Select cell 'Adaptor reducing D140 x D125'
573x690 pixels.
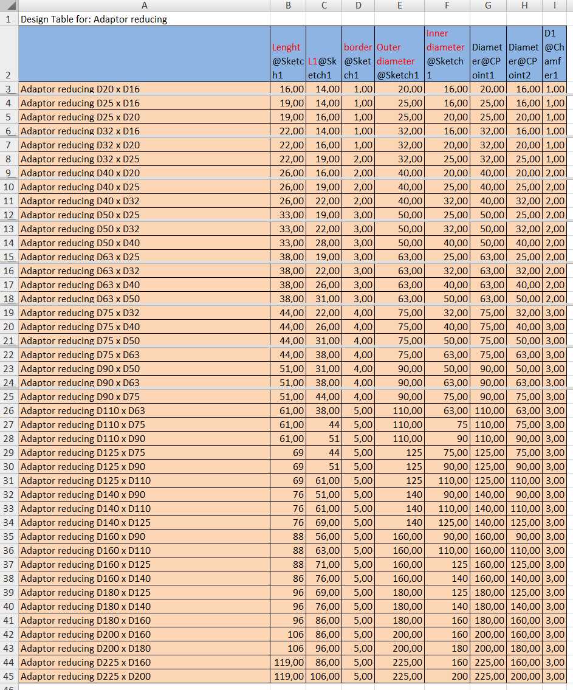144,522
